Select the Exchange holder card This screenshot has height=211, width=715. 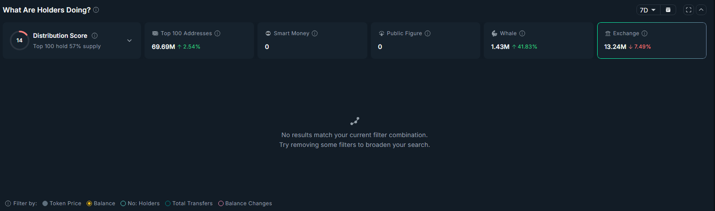click(652, 41)
